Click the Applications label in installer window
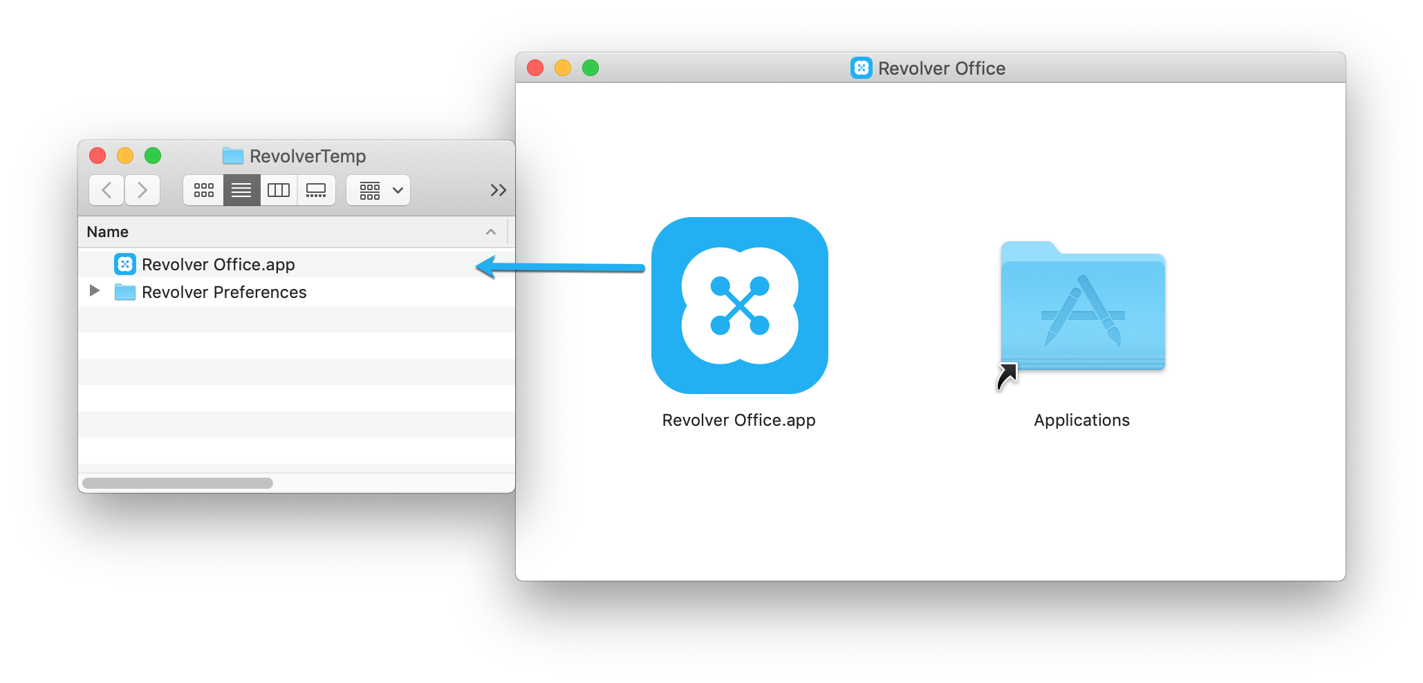The height and width of the screenshot is (683, 1423). point(1081,420)
